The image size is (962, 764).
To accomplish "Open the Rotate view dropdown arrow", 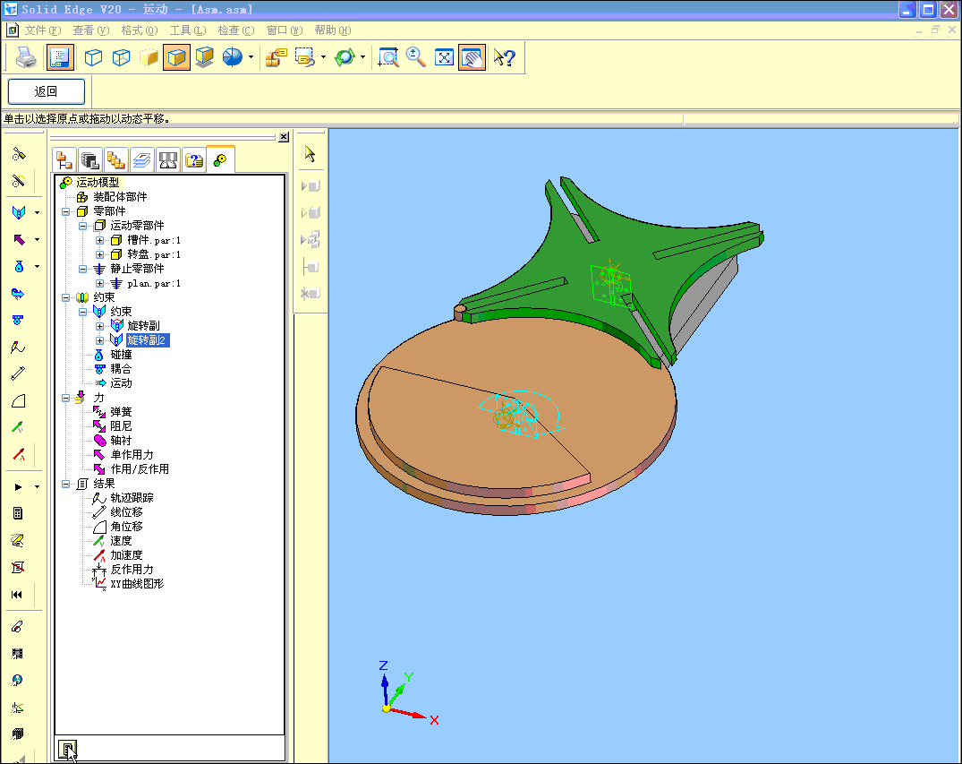I will click(362, 57).
